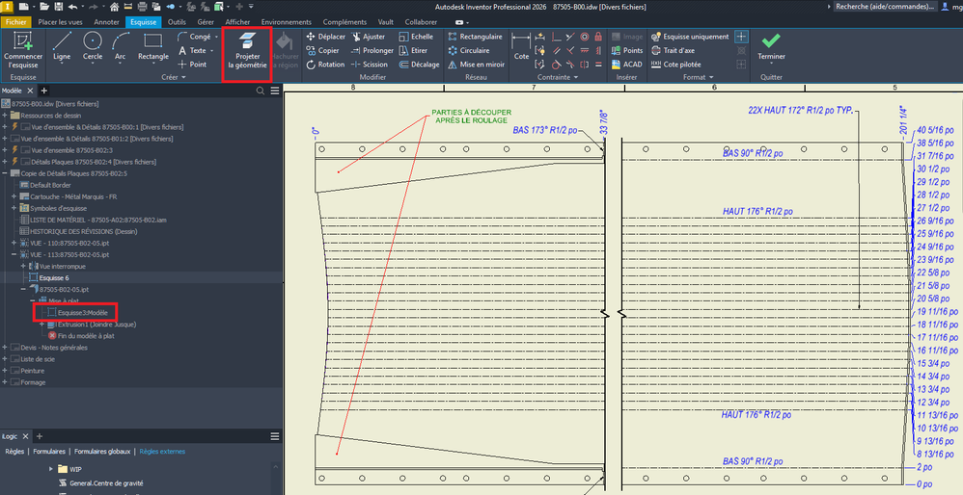Screen dimensions: 963x495
Task: Select Esquisse 6 in browser tree
Action: [x=48, y=277]
